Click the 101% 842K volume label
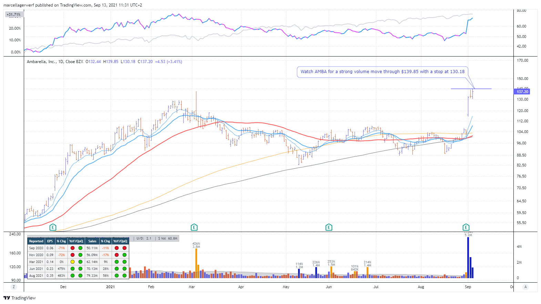 (355, 268)
